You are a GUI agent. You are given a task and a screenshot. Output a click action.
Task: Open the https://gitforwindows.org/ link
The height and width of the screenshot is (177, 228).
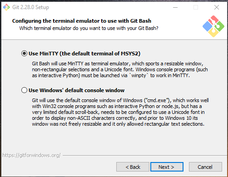click(x=31, y=155)
